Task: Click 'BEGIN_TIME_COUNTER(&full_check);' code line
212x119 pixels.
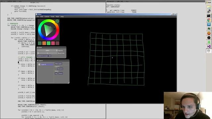Action: click(32, 105)
